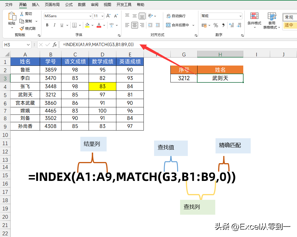Switch to the 公式 (Formulas) tab

click(69, 5)
